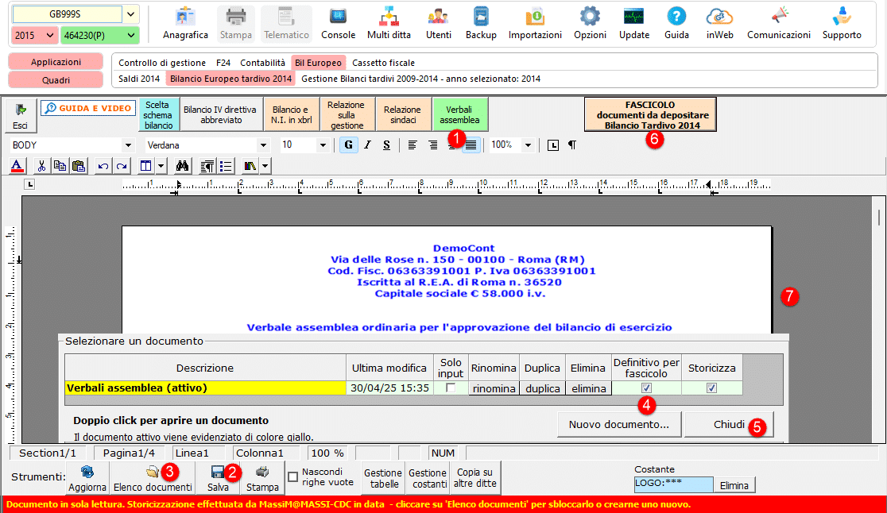The height and width of the screenshot is (513, 887).
Task: Click the LOGO costante input field
Action: coord(672,484)
